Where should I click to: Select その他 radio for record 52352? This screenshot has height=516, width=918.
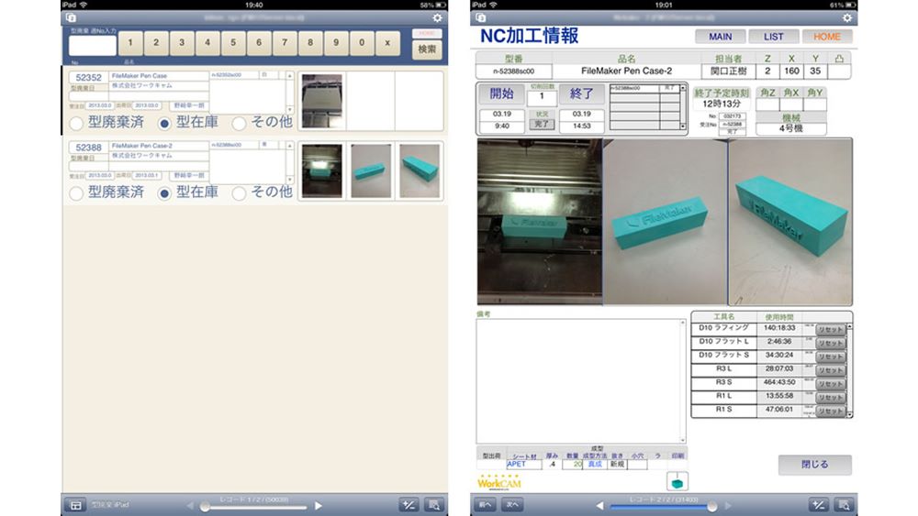[x=239, y=124]
